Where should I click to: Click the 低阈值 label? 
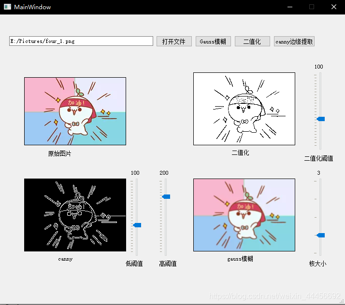pos(134,263)
